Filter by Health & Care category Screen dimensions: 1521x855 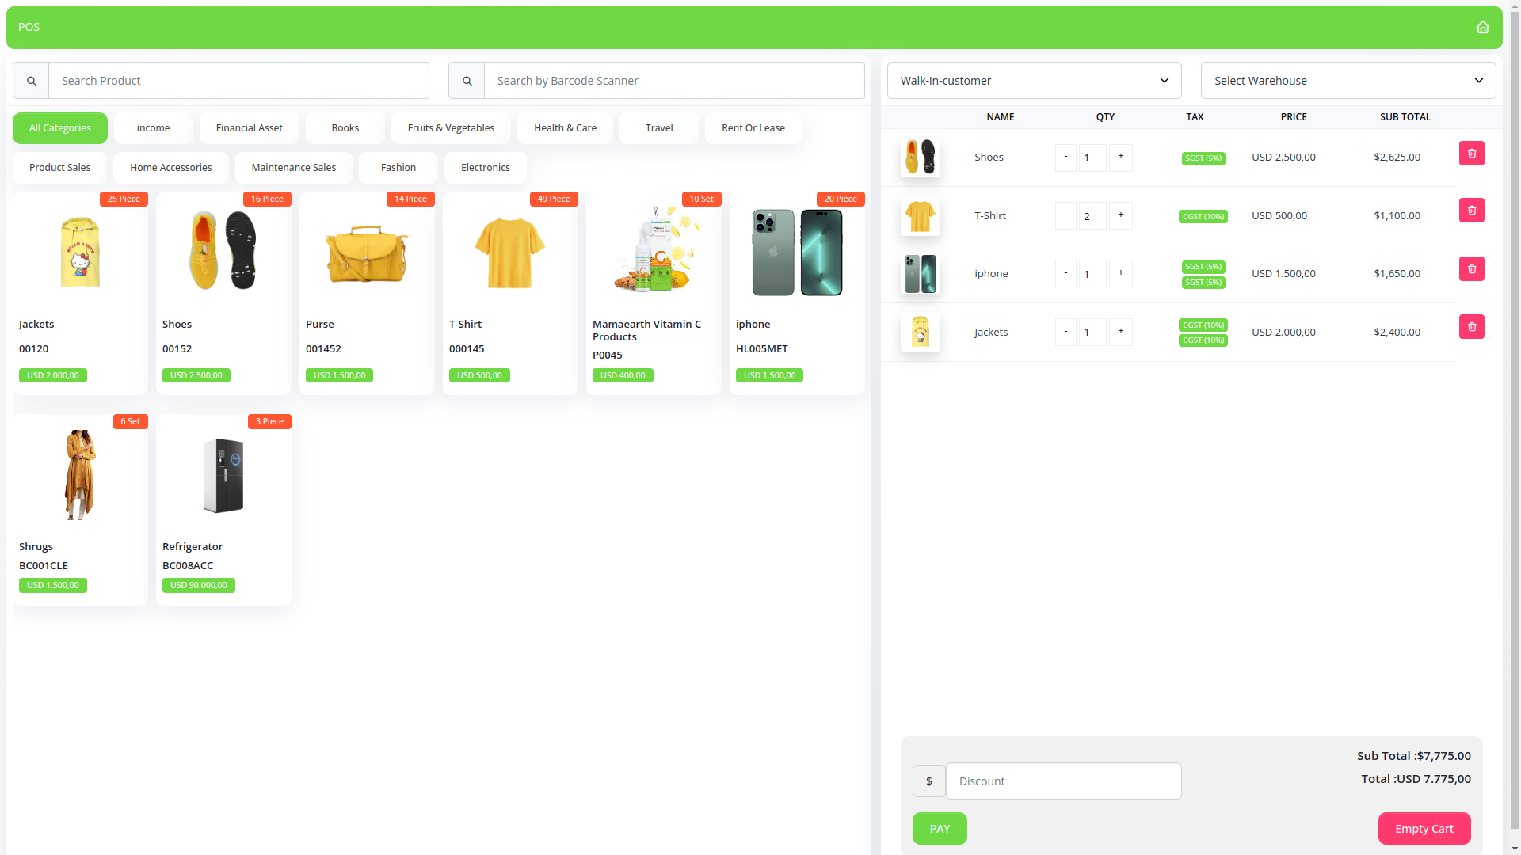click(565, 128)
